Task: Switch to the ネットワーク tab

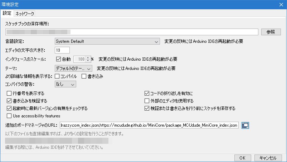Action: [x=25, y=14]
